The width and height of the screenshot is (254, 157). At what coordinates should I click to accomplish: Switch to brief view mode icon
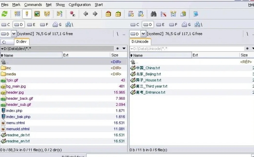tap(17, 14)
